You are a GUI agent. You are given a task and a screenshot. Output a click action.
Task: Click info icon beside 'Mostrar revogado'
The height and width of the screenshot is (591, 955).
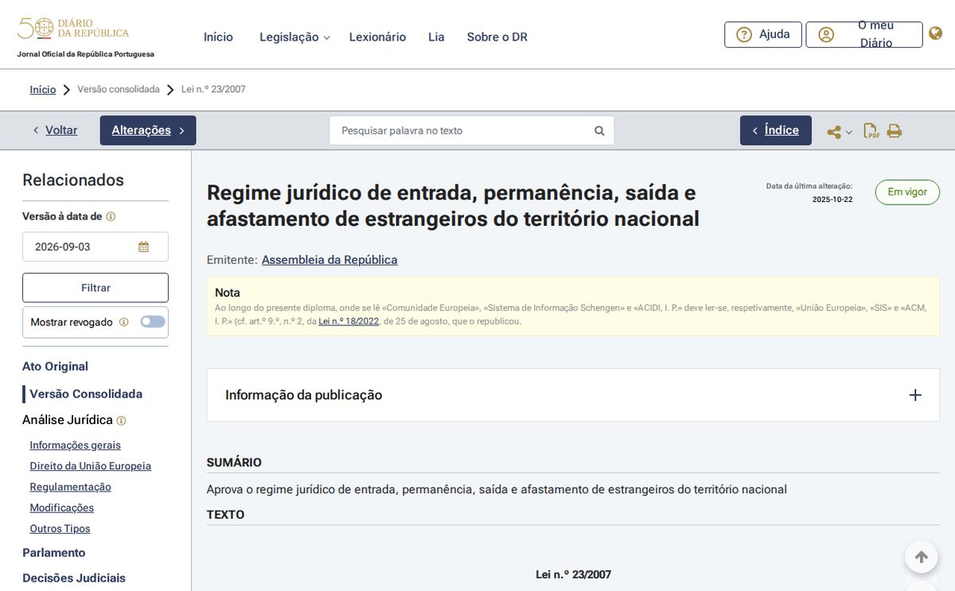point(123,322)
